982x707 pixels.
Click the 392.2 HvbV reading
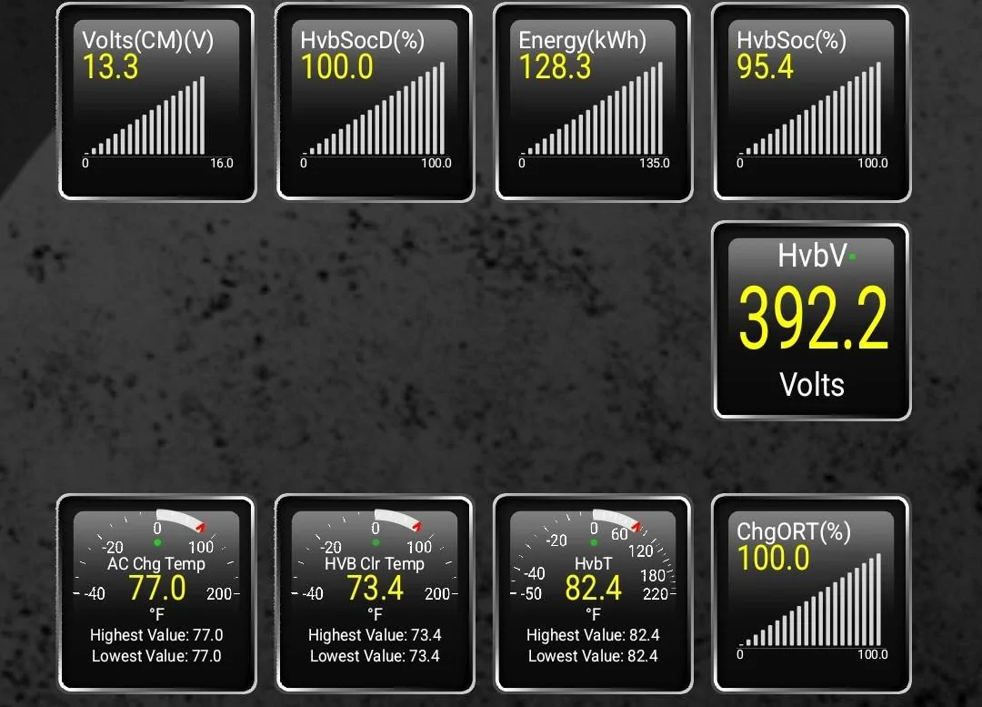(813, 318)
